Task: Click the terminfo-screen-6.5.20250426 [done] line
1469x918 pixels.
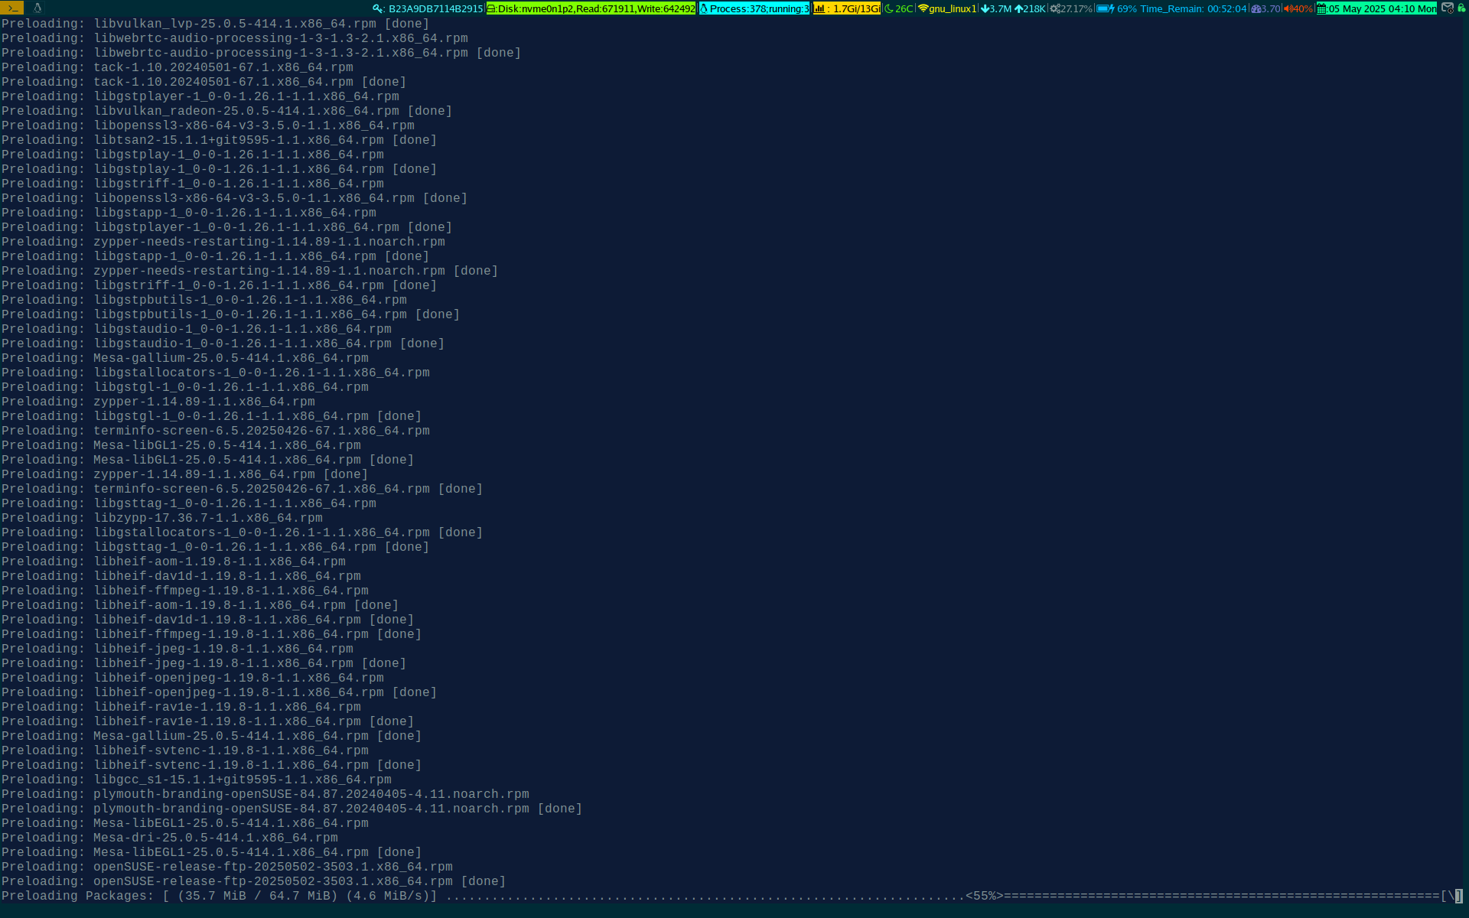Action: 242,489
